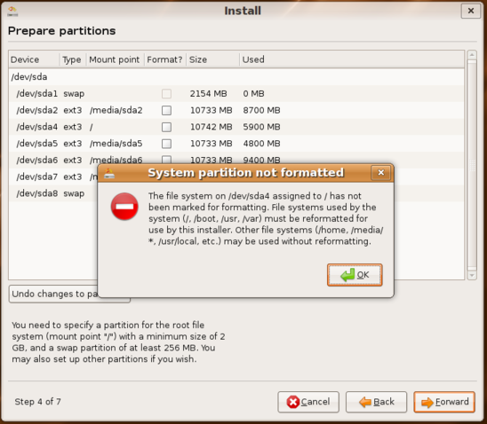Click the Forward arrow button
This screenshot has height=424, width=487.
pyautogui.click(x=444, y=402)
